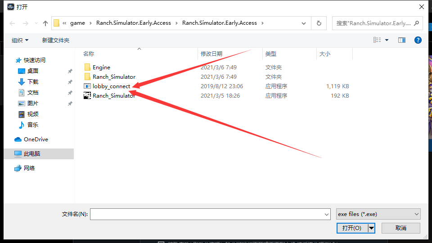Click the pin icon next to 下载
The width and height of the screenshot is (432, 243).
pos(70,82)
